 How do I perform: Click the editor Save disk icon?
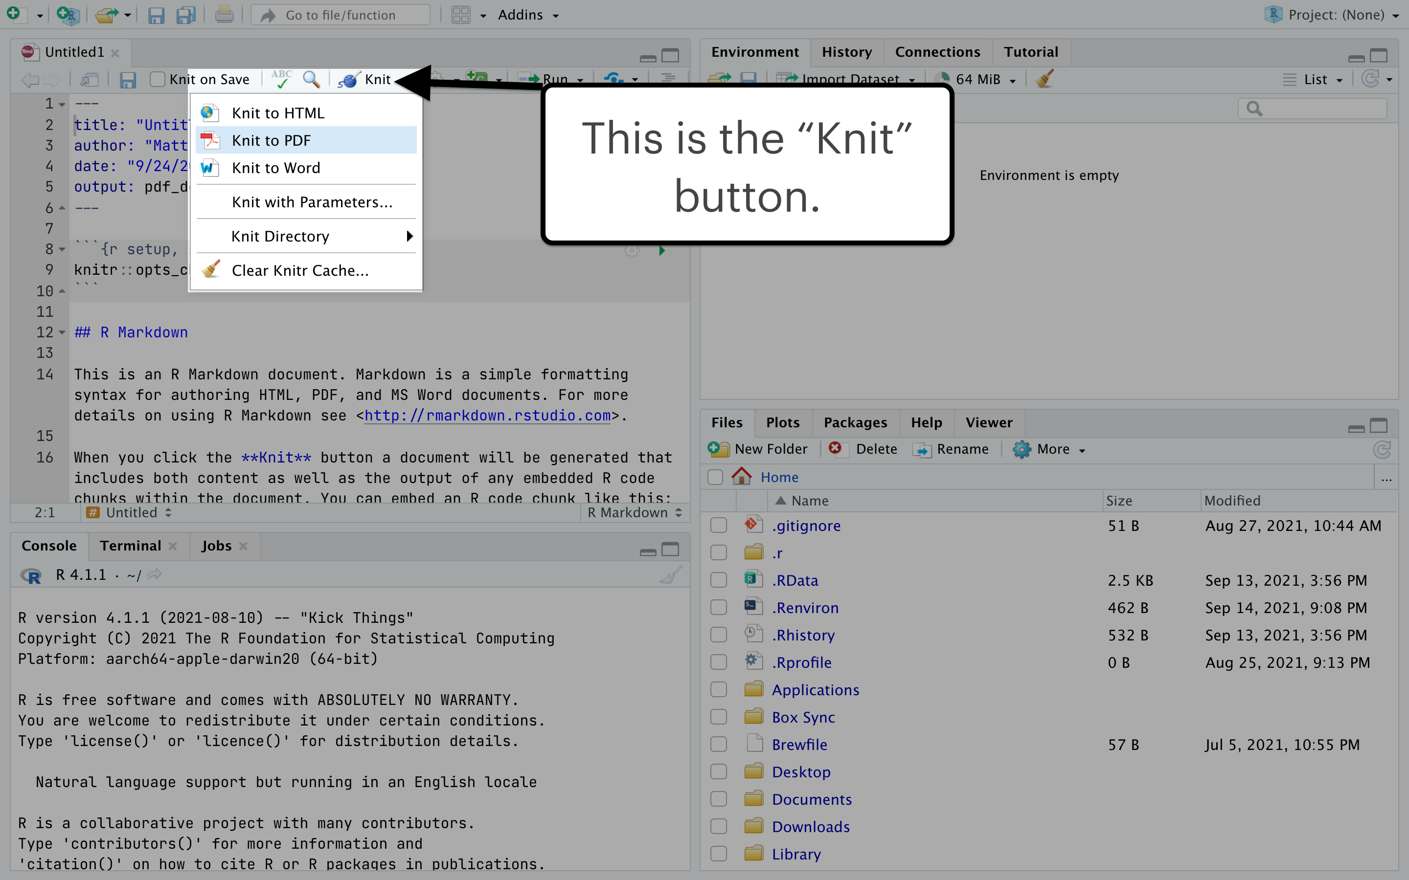point(128,80)
